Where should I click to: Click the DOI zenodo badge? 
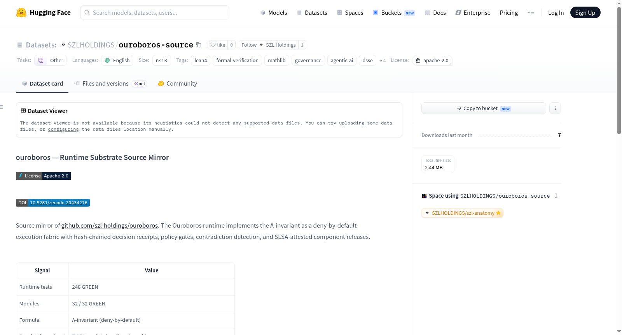(53, 203)
